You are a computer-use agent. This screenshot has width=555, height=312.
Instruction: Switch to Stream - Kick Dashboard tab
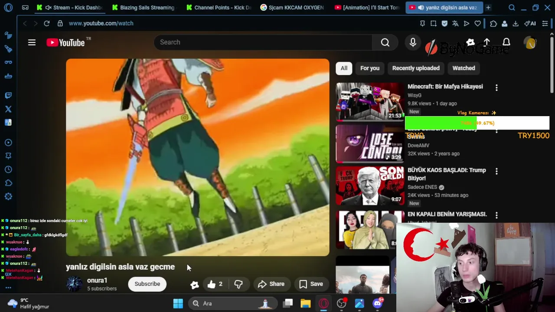click(69, 7)
